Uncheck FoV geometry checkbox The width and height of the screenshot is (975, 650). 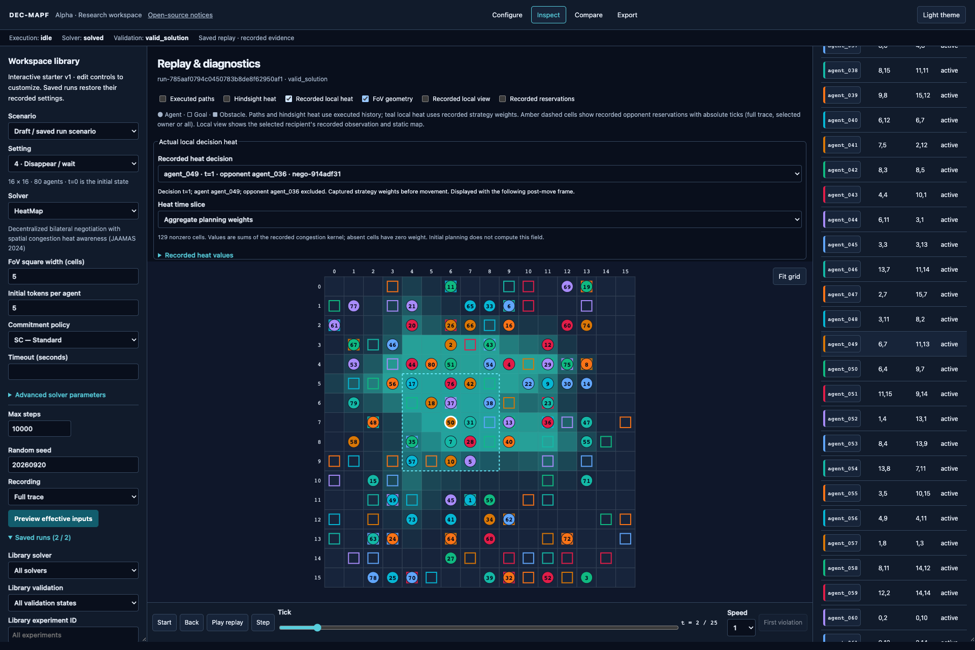365,99
